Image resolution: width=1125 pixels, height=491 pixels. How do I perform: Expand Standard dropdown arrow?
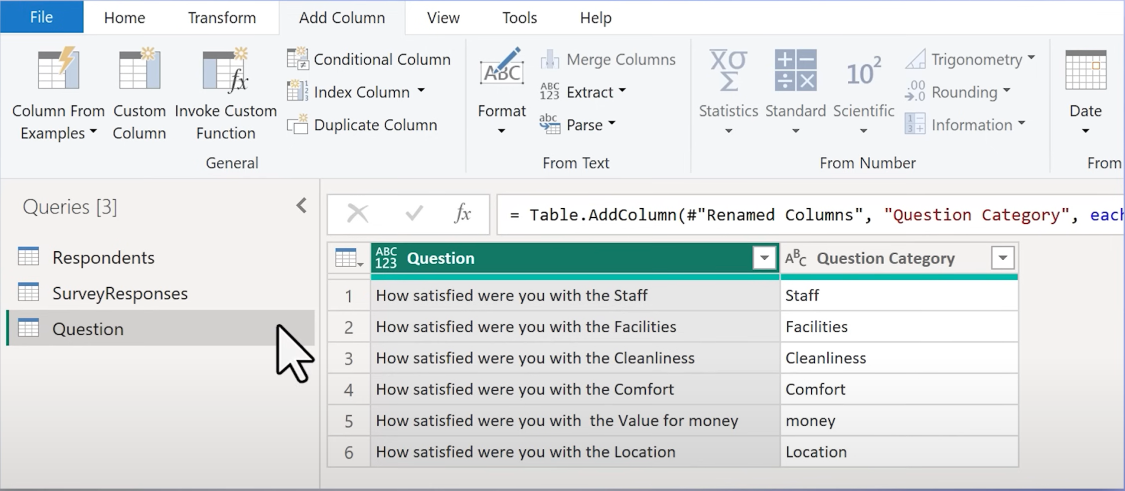[795, 131]
